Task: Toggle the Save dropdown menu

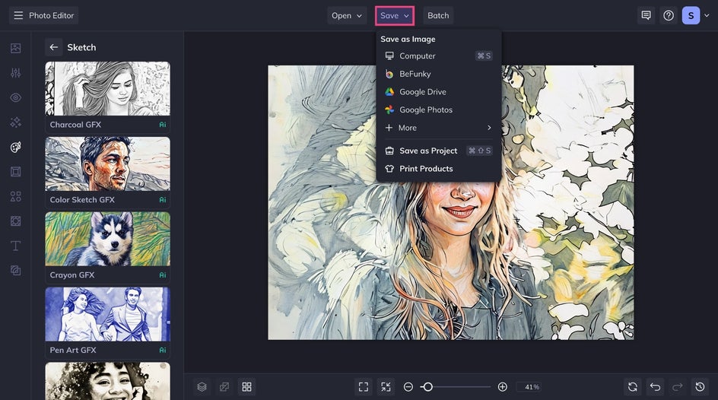Action: pyautogui.click(x=395, y=15)
